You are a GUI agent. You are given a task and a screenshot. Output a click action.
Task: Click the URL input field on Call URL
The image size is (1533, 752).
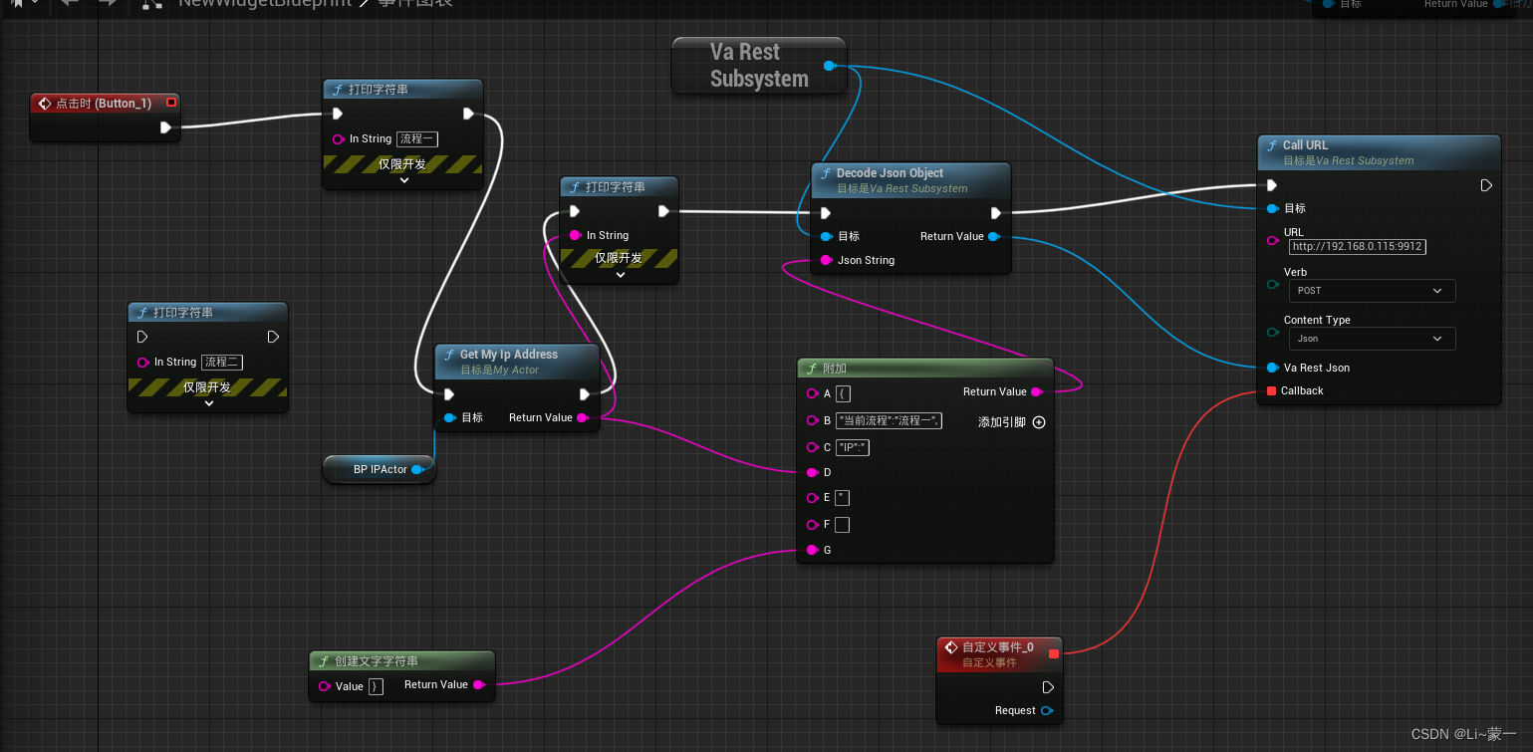tap(1357, 246)
